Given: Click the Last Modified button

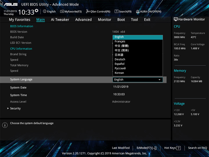Looking at the screenshot, I should tap(121, 148).
